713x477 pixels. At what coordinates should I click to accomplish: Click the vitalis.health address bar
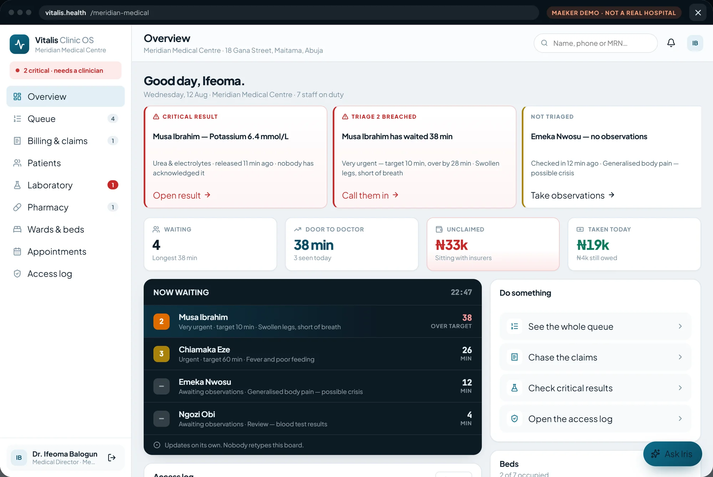[x=289, y=12]
